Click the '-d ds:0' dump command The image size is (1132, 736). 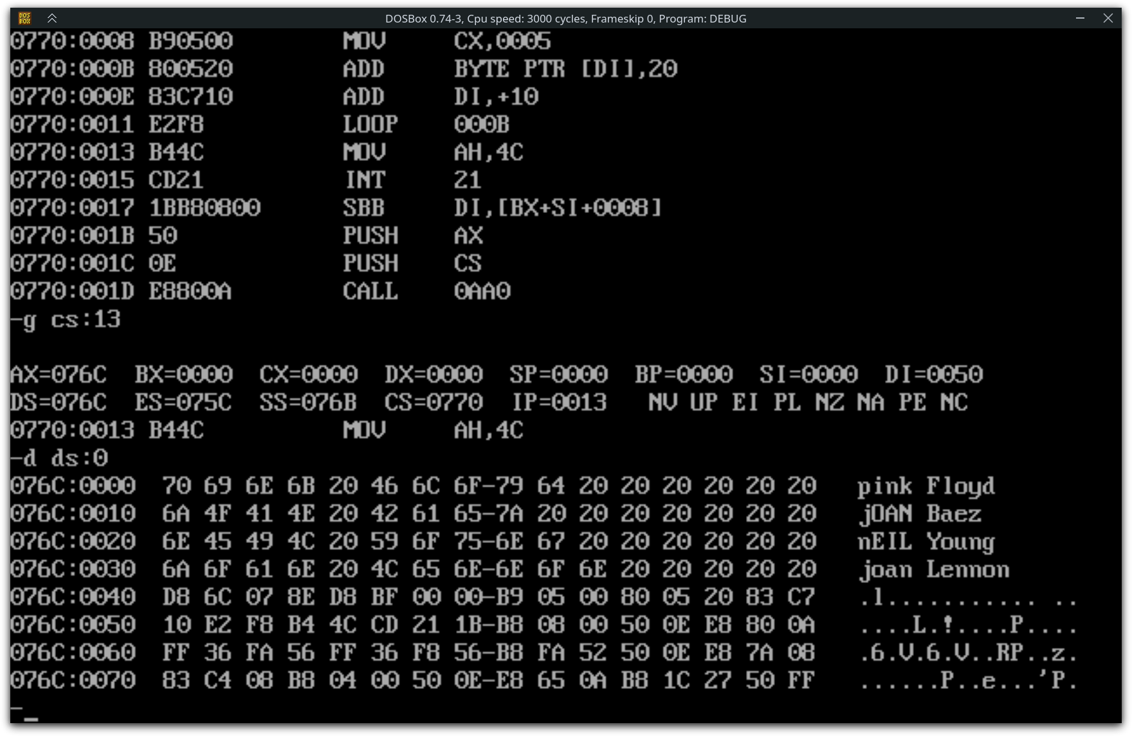click(59, 458)
